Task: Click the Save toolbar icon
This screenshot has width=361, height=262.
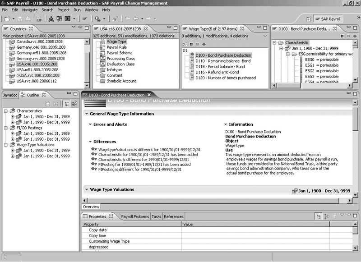Action: [x=20, y=19]
